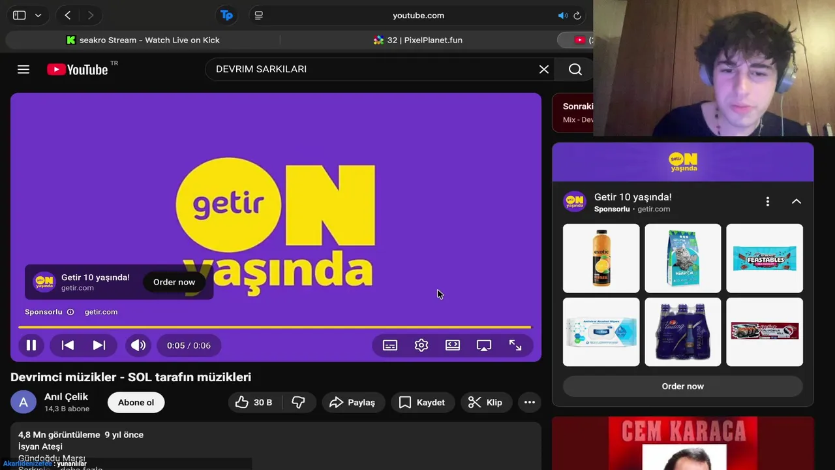Open getir.com link under ad overlay title
Image resolution: width=835 pixels, height=470 pixels.
[78, 288]
